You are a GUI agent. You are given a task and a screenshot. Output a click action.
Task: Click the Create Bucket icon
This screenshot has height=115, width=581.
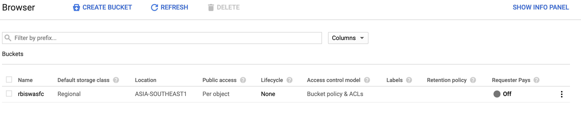coord(76,7)
